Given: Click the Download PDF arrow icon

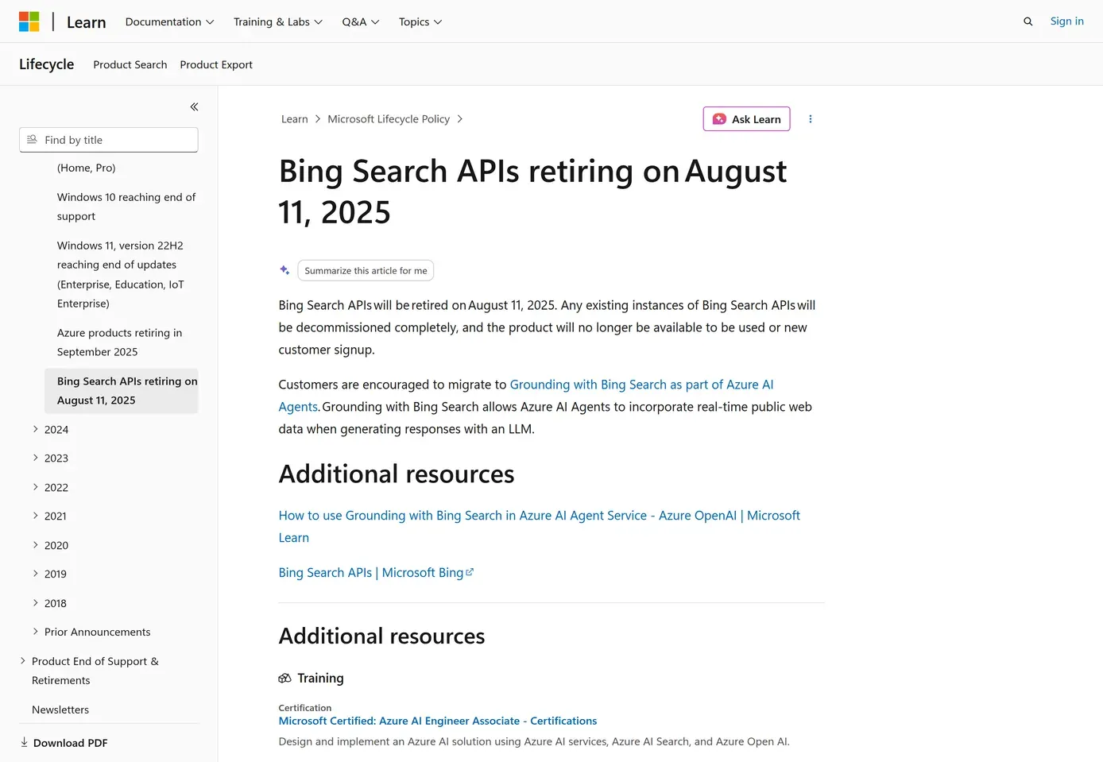Looking at the screenshot, I should pyautogui.click(x=24, y=742).
